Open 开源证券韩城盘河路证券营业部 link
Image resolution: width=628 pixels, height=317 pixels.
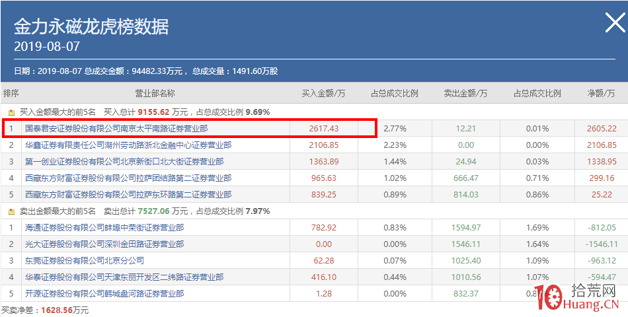pyautogui.click(x=104, y=294)
